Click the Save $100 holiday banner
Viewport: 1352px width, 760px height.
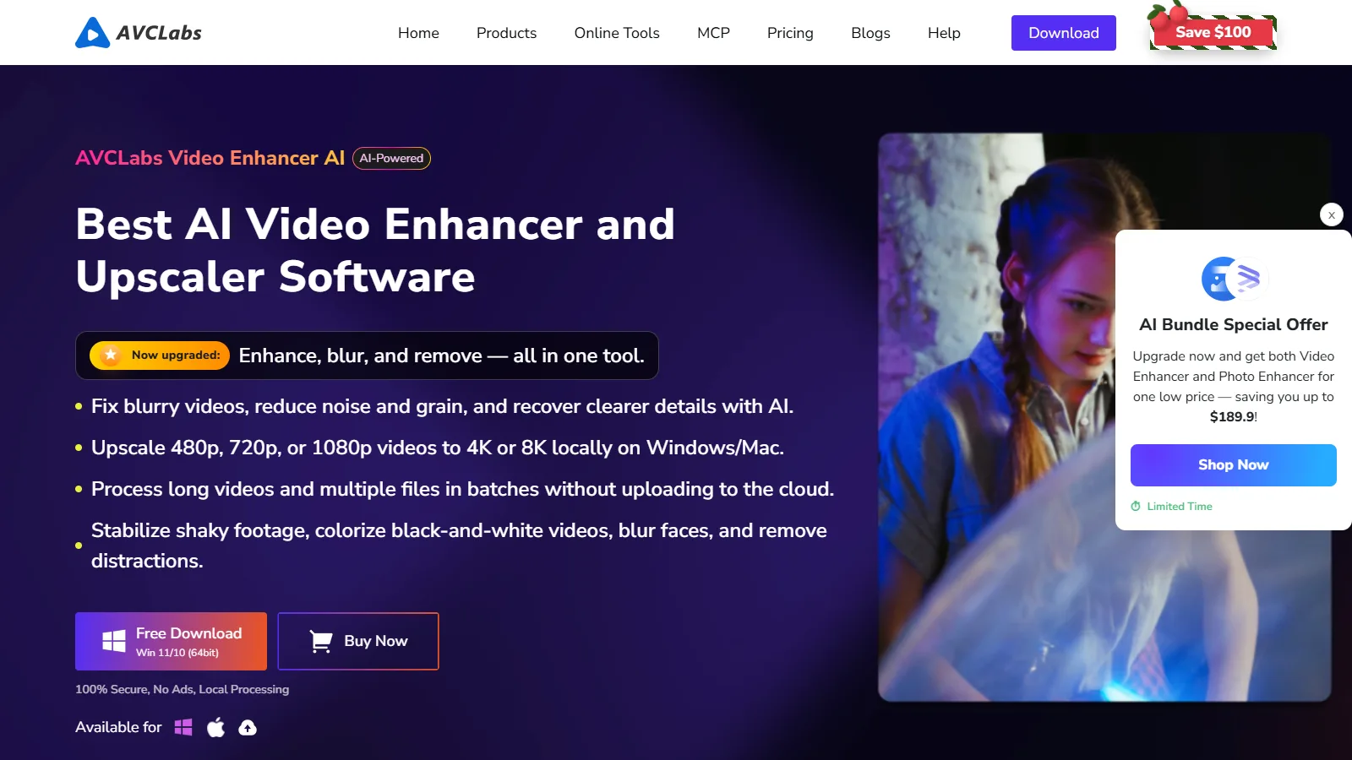tap(1213, 31)
